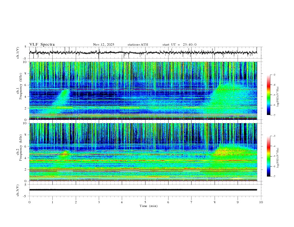The width and height of the screenshot is (294, 227).
Task: Click the time axis tick label "8"
Action: (215, 202)
